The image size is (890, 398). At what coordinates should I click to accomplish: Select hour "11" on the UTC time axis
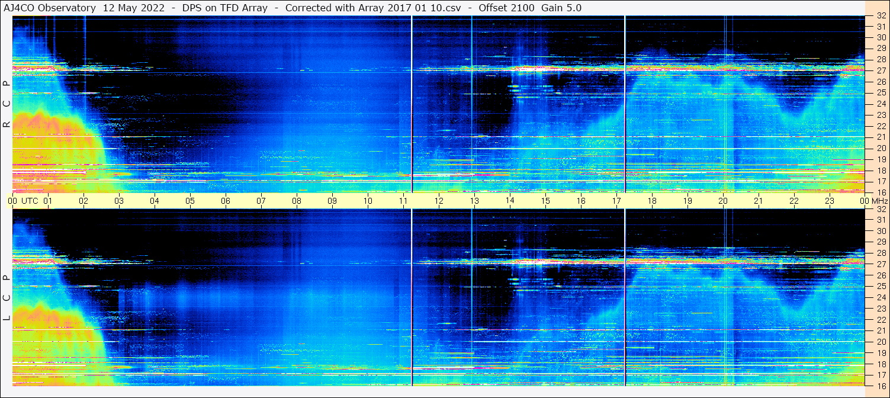tap(403, 201)
